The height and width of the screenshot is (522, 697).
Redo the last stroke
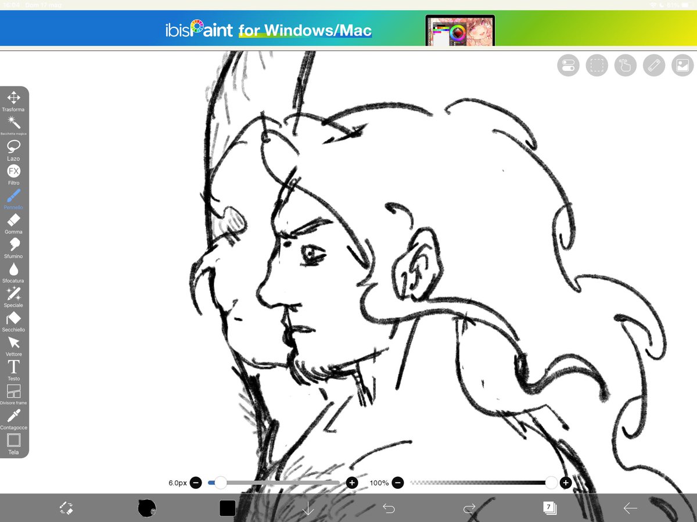[469, 509]
